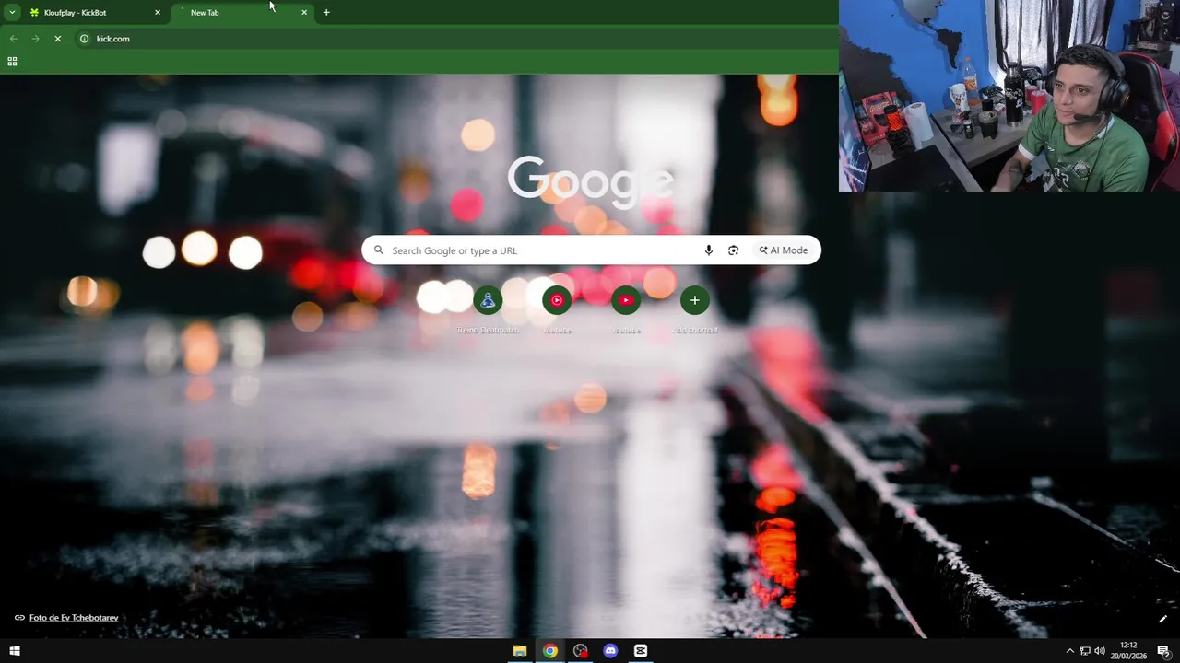1180x663 pixels.
Task: Open the Windows Start menu
Action: [x=15, y=651]
